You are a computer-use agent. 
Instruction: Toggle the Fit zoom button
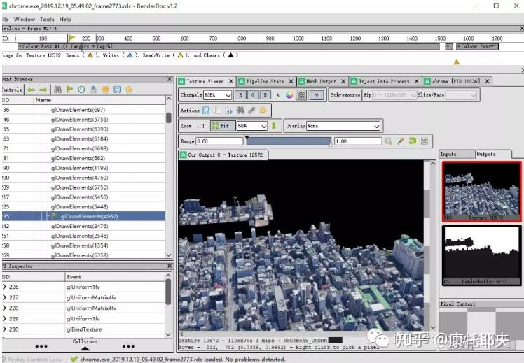click(221, 126)
